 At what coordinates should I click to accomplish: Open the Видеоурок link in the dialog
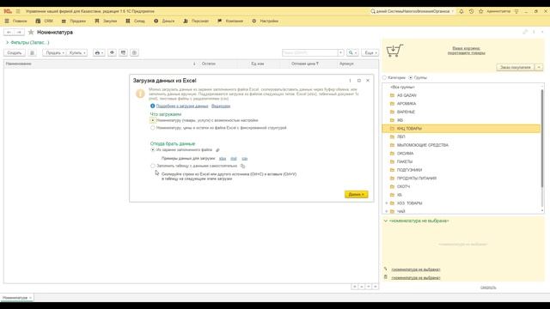[x=221, y=106]
